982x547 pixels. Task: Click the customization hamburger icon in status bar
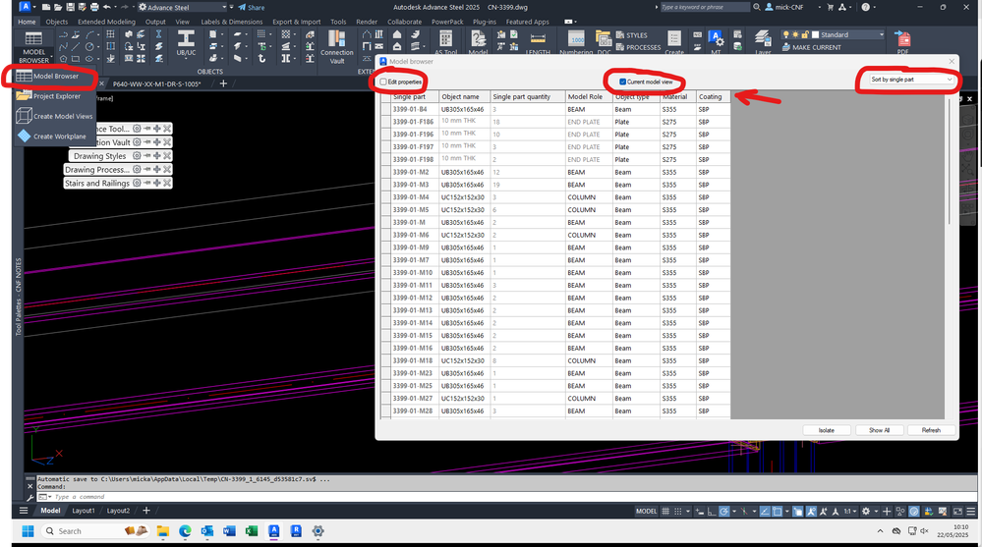971,512
